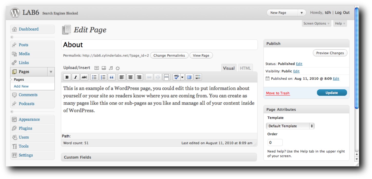Click the Posts pushpin icon
The image size is (372, 179).
(x=14, y=45)
